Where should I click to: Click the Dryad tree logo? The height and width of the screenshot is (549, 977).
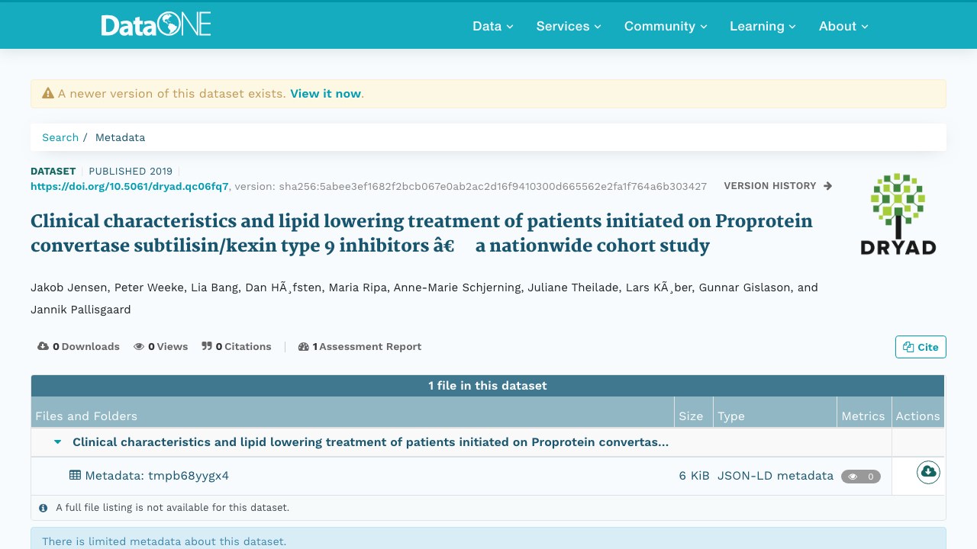point(898,214)
